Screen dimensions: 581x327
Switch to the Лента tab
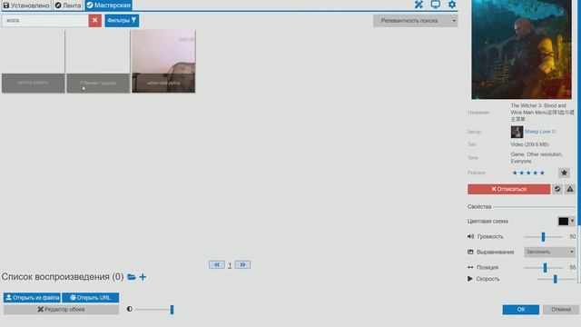[68, 5]
